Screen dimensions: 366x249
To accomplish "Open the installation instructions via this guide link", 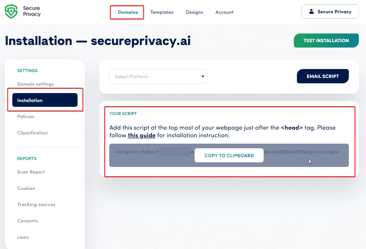I will [142, 135].
